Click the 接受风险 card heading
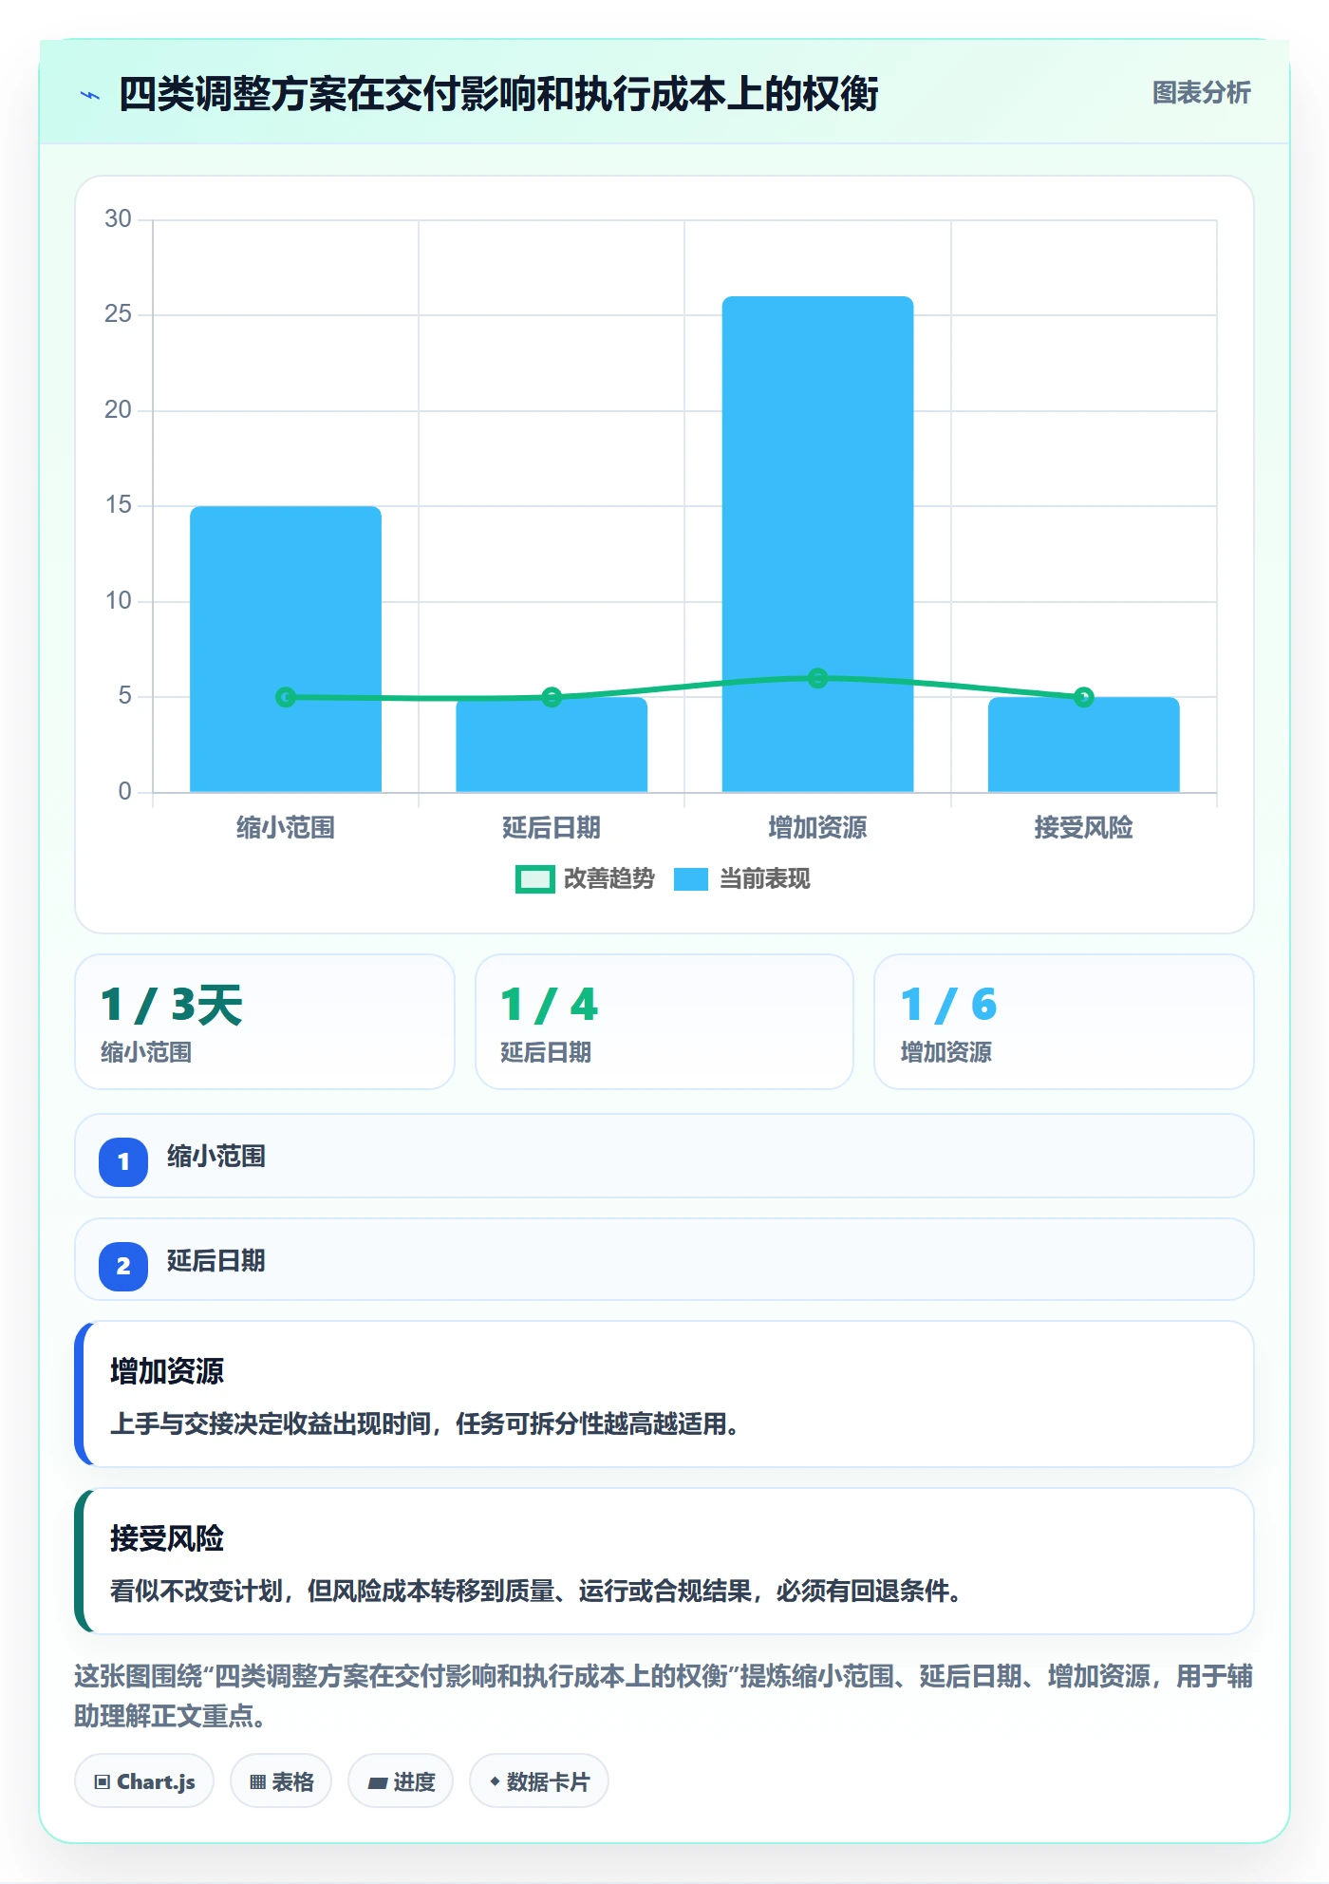Image resolution: width=1329 pixels, height=1884 pixels. point(167,1538)
